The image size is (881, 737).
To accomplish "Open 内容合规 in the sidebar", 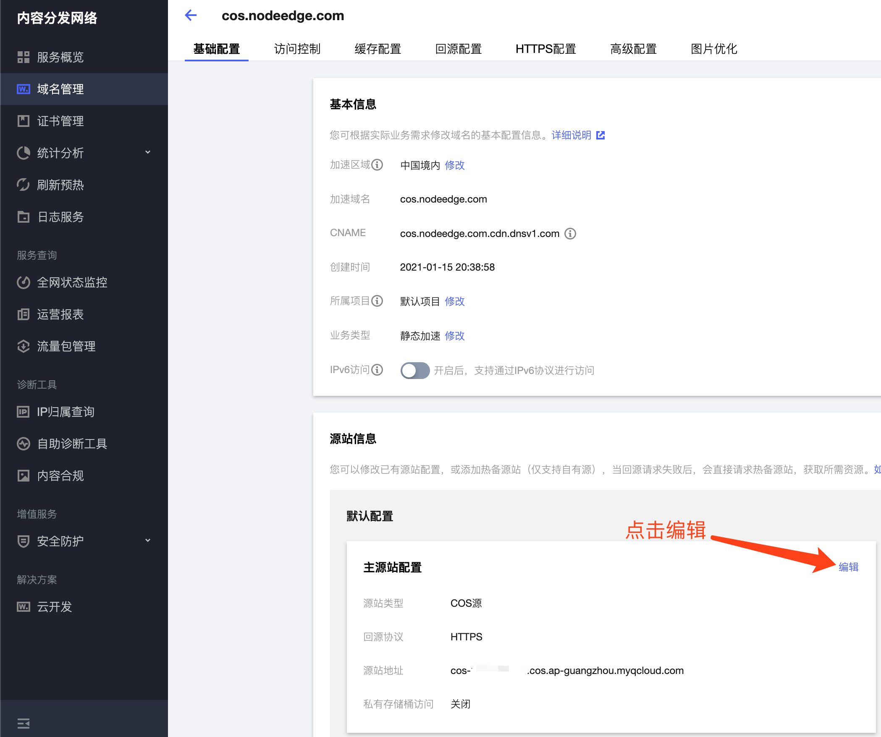I will tap(60, 476).
